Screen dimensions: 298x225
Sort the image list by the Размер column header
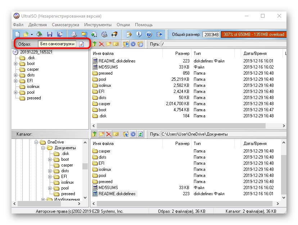[x=177, y=53]
